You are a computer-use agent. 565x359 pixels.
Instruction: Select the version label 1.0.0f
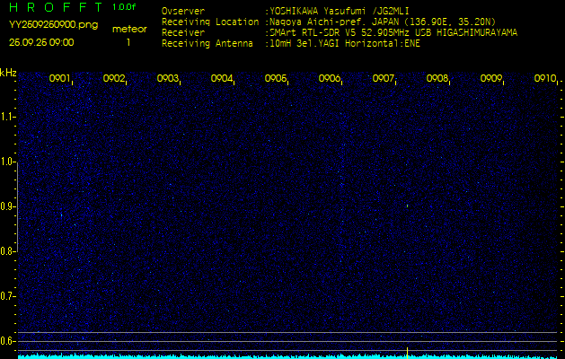(124, 7)
